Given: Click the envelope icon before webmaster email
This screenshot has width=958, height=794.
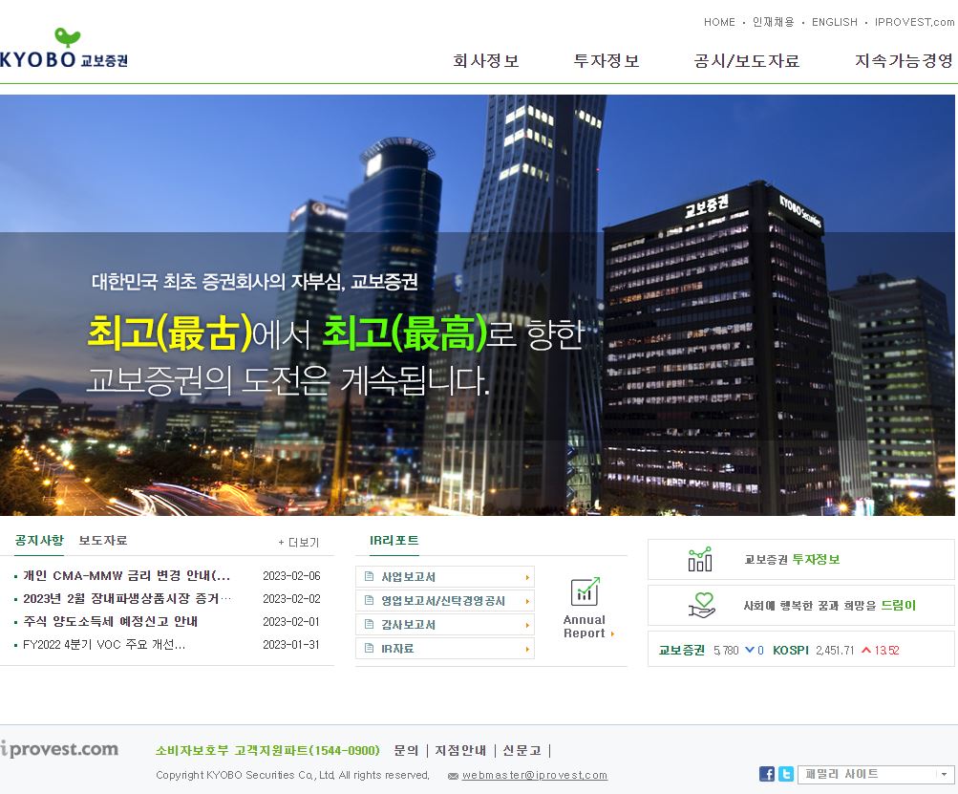Looking at the screenshot, I should (x=453, y=776).
